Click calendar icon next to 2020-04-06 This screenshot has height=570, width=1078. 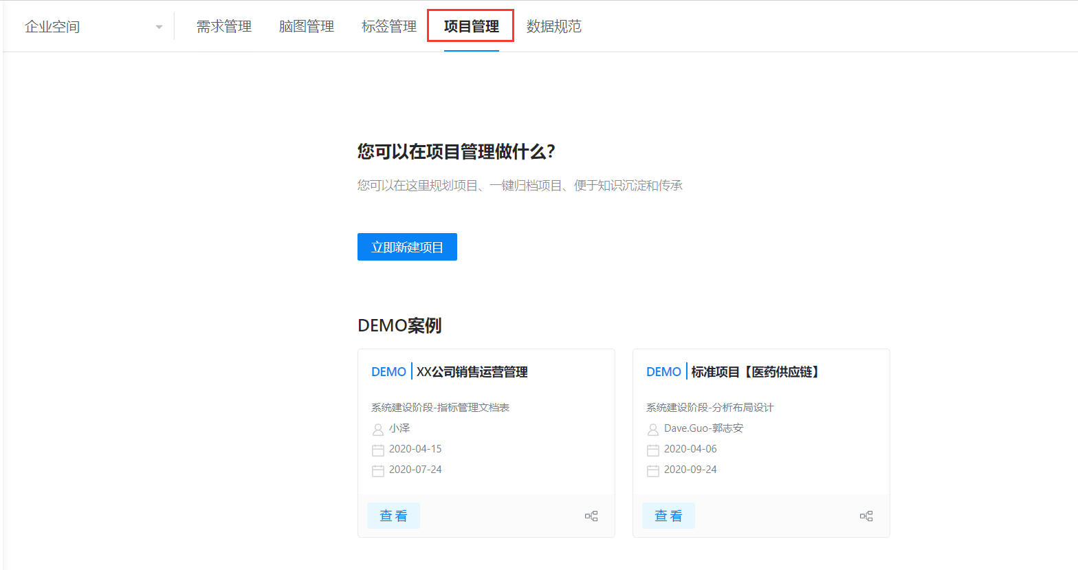click(653, 450)
